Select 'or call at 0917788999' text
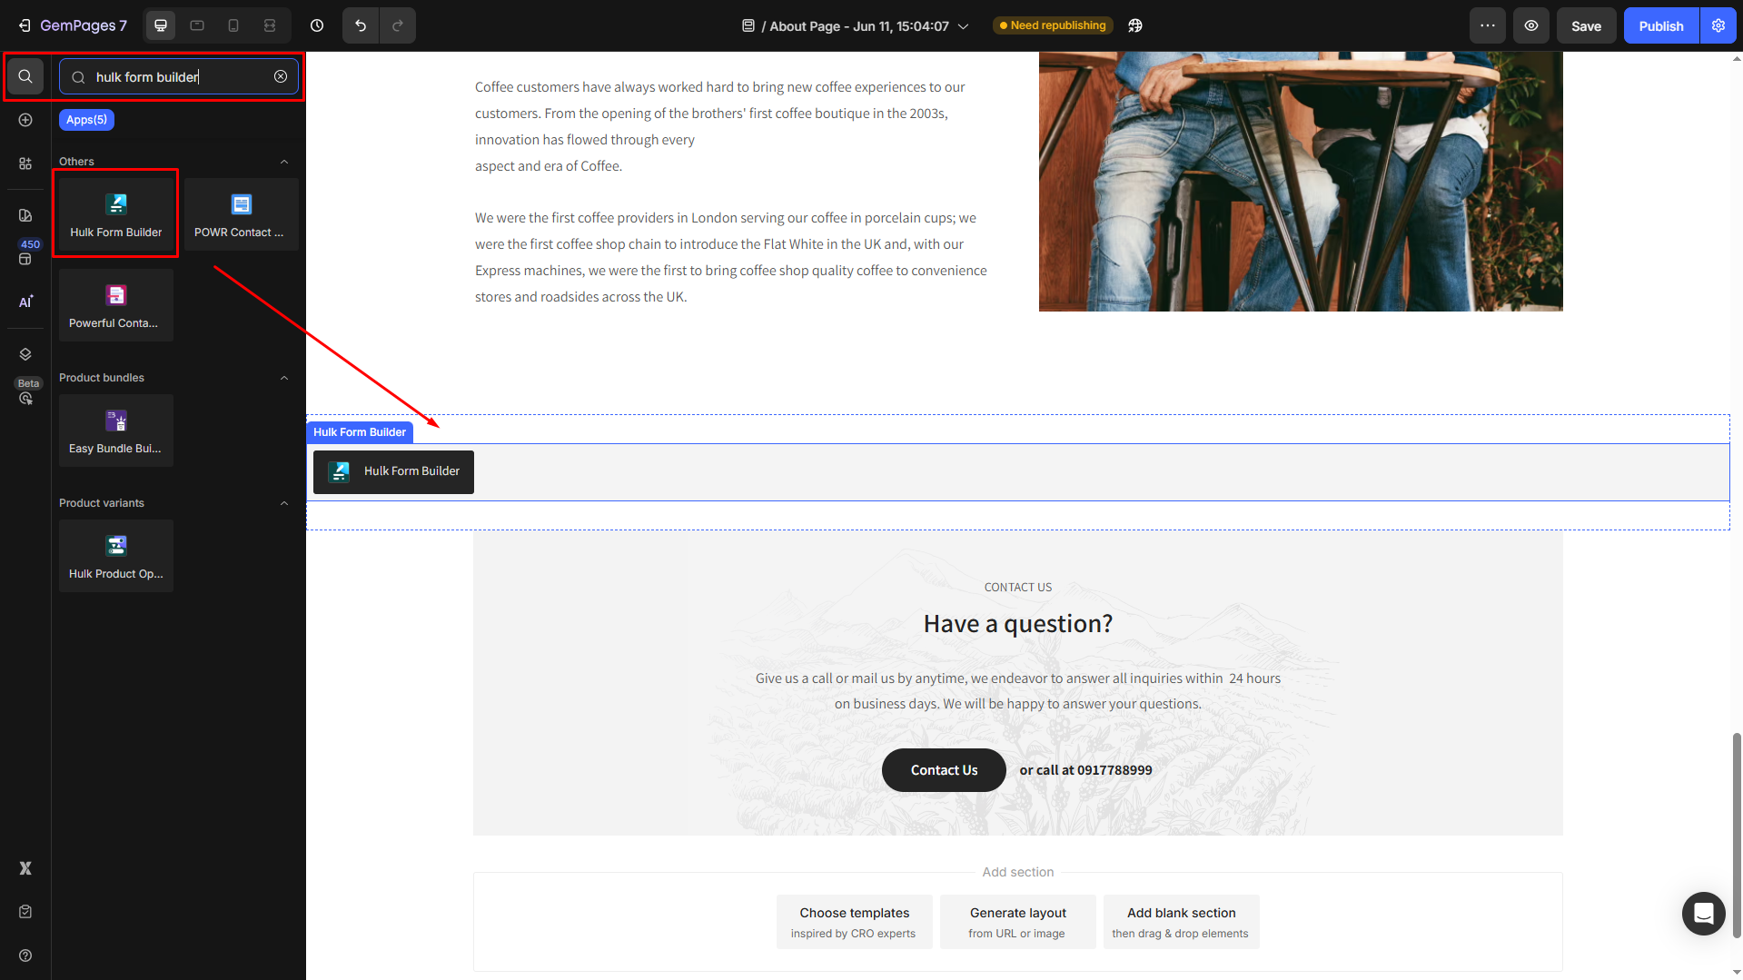 pyautogui.click(x=1085, y=770)
